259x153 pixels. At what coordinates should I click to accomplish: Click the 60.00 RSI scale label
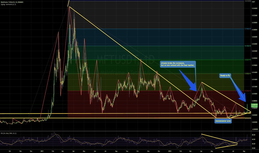tap(253, 139)
